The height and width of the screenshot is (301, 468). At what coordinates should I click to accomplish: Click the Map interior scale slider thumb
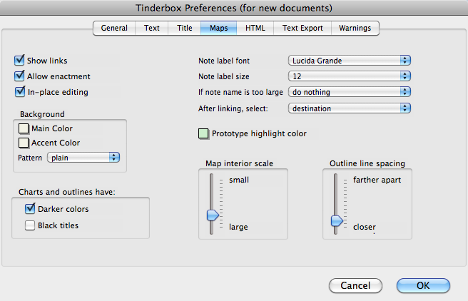click(213, 215)
